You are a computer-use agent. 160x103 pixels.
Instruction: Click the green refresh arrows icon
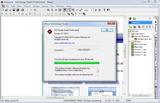96,10
